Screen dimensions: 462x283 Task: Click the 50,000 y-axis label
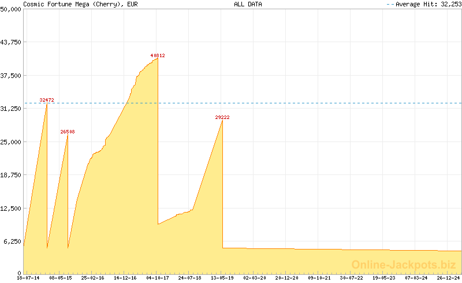pyautogui.click(x=11, y=9)
